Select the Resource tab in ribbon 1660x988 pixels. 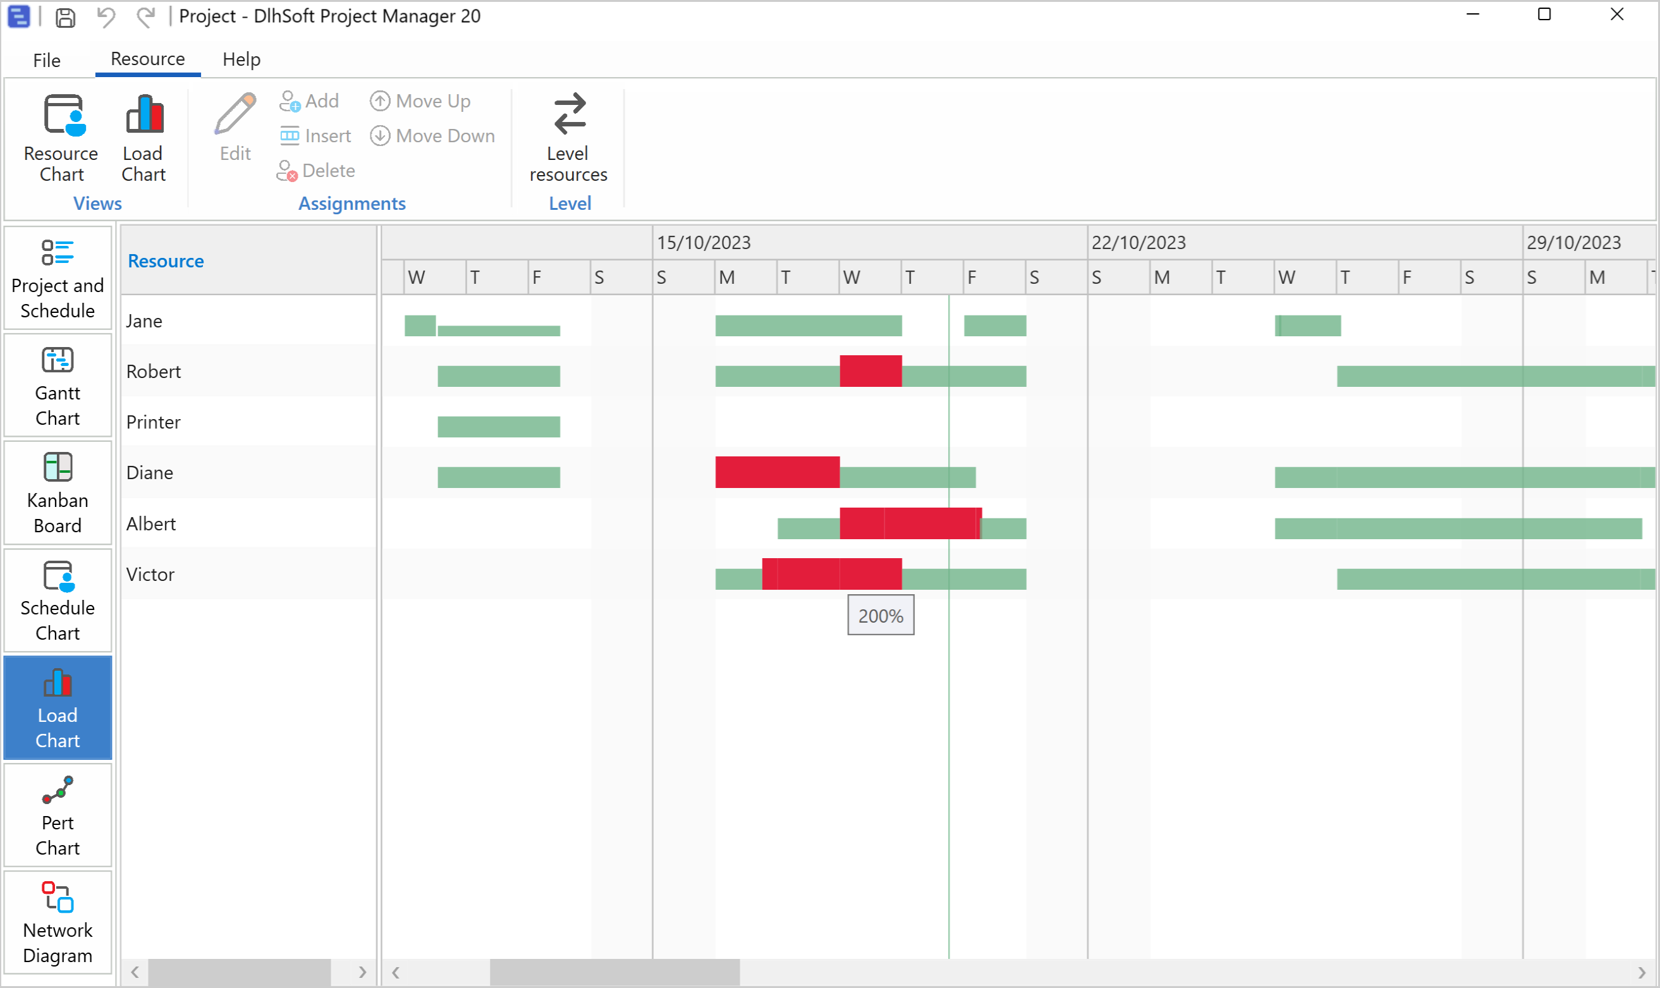pyautogui.click(x=146, y=59)
